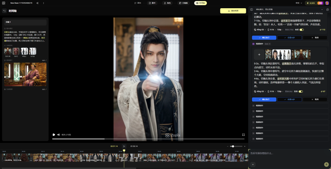
Task: Toggle the chat sidebar panel icon
Action: pos(252,10)
